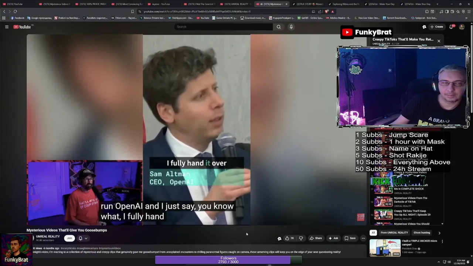Viewport: 473px width, 266px height.
Task: Open the YouTube guide hamburger menu
Action: coord(7,27)
